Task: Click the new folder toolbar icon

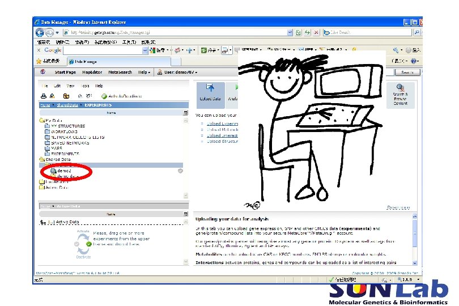Action: pyautogui.click(x=66, y=96)
